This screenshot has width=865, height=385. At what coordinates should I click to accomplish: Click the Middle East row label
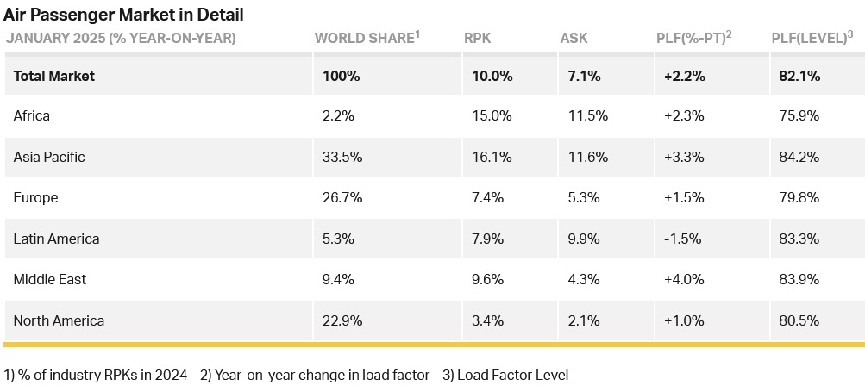50,279
